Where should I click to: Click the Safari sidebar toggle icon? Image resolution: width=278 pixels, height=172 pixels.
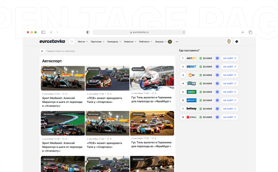43,32
